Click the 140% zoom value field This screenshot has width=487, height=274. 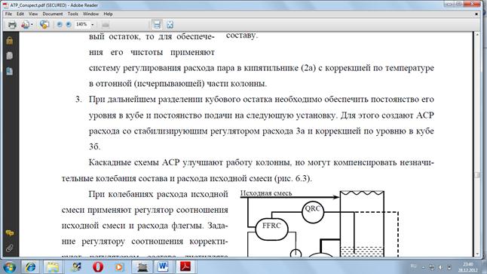pyautogui.click(x=81, y=24)
